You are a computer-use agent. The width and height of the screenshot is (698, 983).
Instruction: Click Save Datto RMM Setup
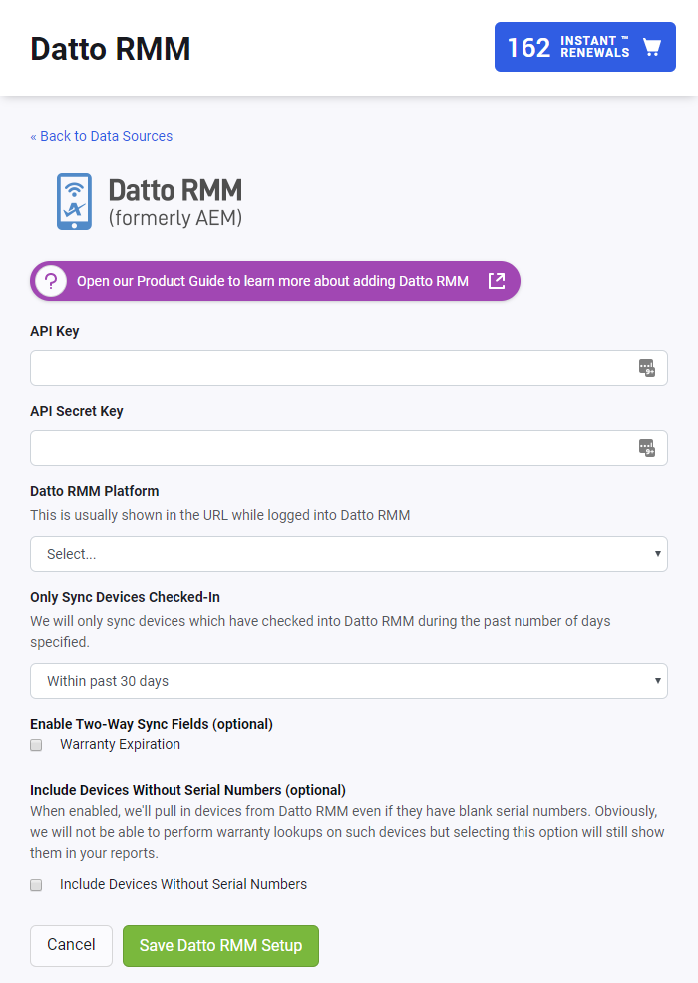click(220, 945)
